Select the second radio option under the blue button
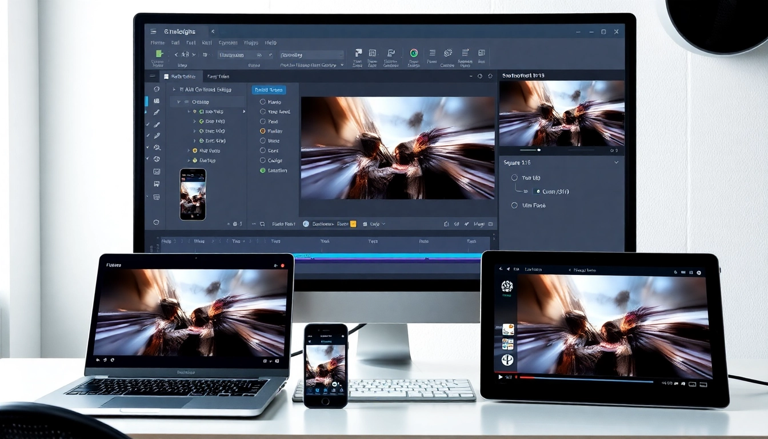 [x=263, y=111]
